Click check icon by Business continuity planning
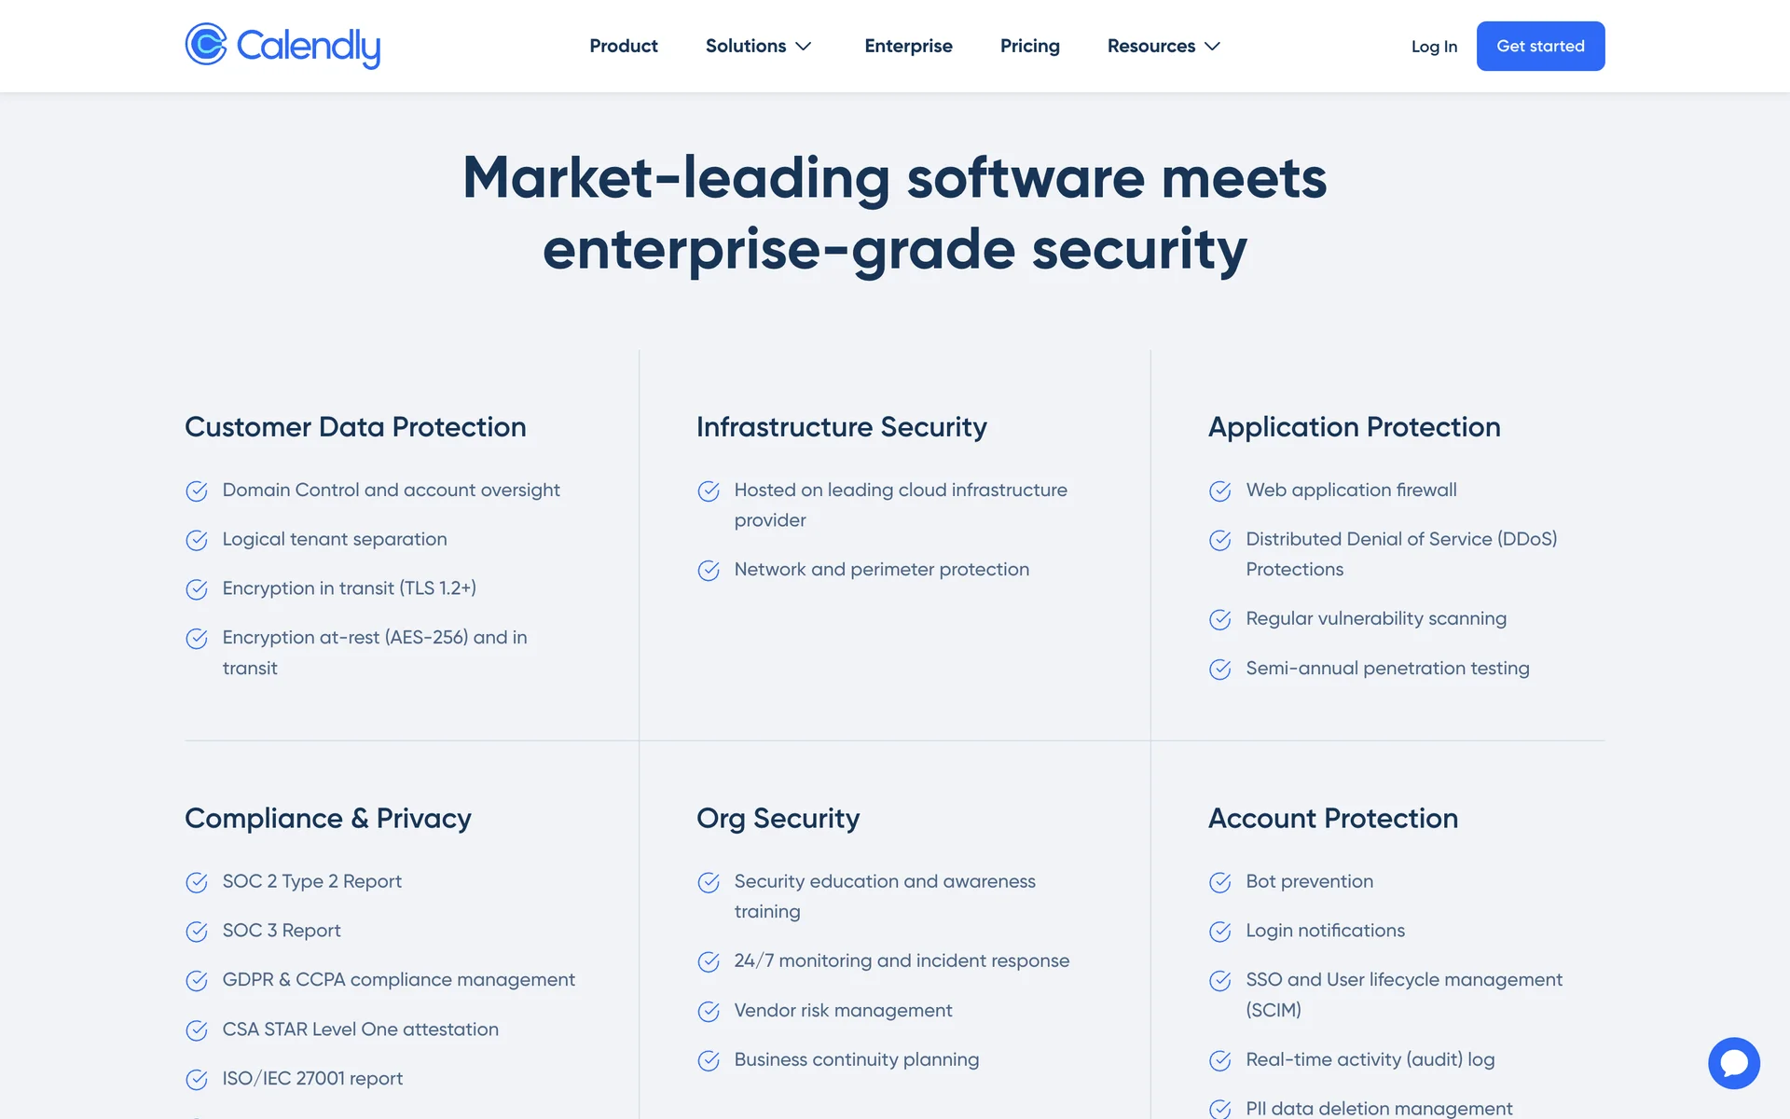 coord(709,1061)
